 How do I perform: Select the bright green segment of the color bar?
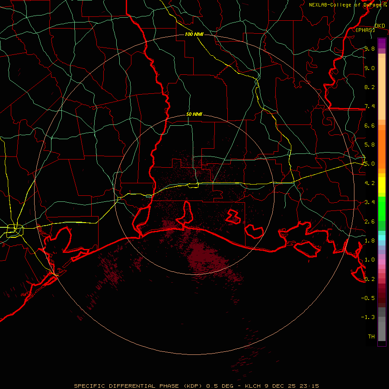coord(382,208)
